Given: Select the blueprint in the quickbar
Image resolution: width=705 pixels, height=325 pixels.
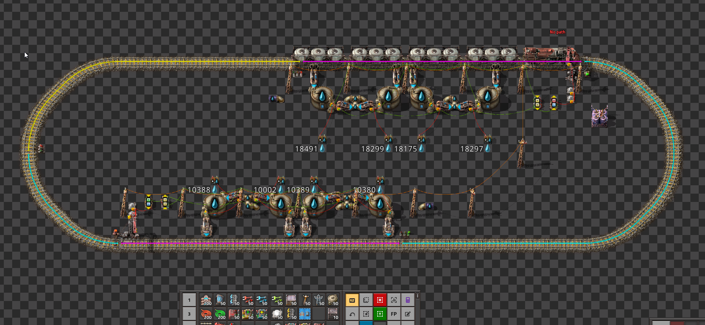Looking at the screenshot, I should 305,314.
